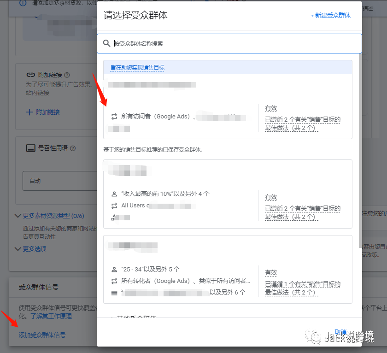Click the list icon beside 以及另外 6 个
This screenshot has height=353, width=387.
click(114, 293)
